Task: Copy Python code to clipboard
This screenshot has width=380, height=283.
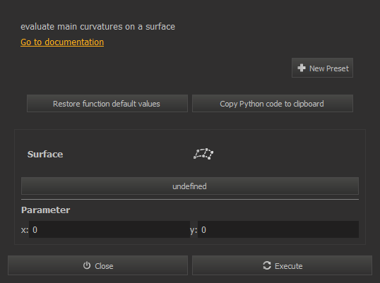Action: click(x=273, y=104)
